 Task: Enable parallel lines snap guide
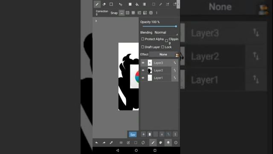(x=128, y=13)
